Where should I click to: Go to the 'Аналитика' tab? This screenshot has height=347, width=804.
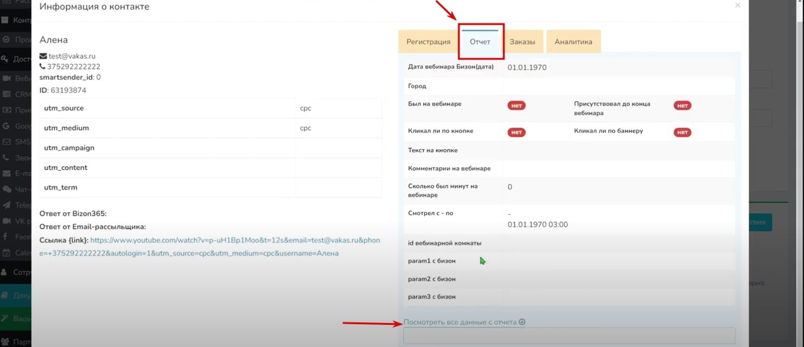click(x=573, y=42)
